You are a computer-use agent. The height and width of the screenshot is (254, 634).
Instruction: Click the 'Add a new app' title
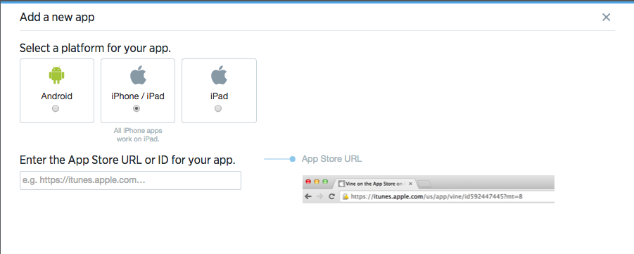[57, 17]
